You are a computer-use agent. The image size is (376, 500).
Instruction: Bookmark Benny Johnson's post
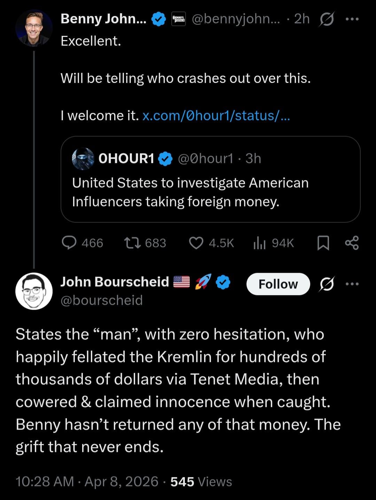(x=323, y=243)
